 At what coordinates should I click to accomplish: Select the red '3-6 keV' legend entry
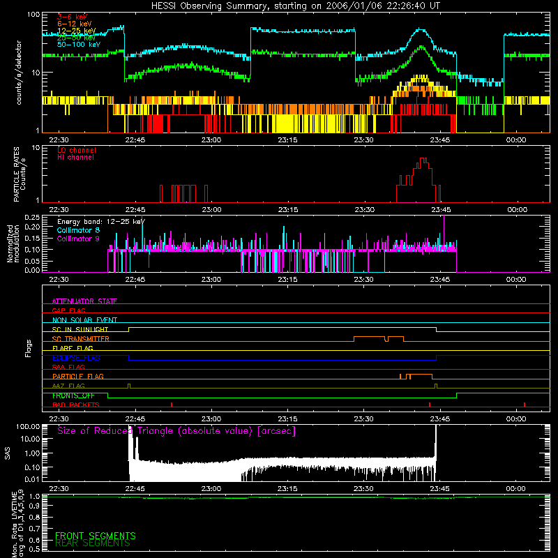73,17
